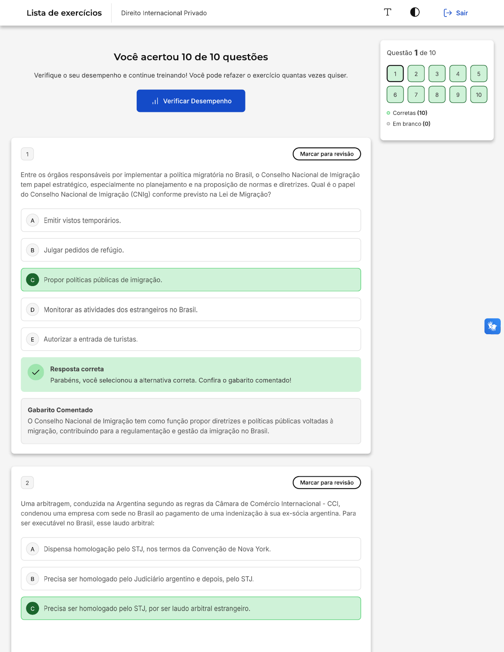This screenshot has width=504, height=652.
Task: Mark question 2 for review
Action: click(x=327, y=482)
